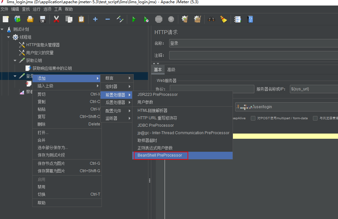338x219 pixels.
Task: Click the Reset search broom icon
Action: [224, 19]
